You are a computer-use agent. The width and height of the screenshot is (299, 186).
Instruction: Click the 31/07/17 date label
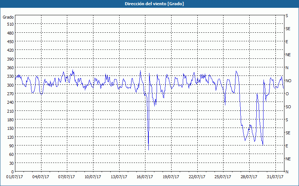(x=275, y=177)
